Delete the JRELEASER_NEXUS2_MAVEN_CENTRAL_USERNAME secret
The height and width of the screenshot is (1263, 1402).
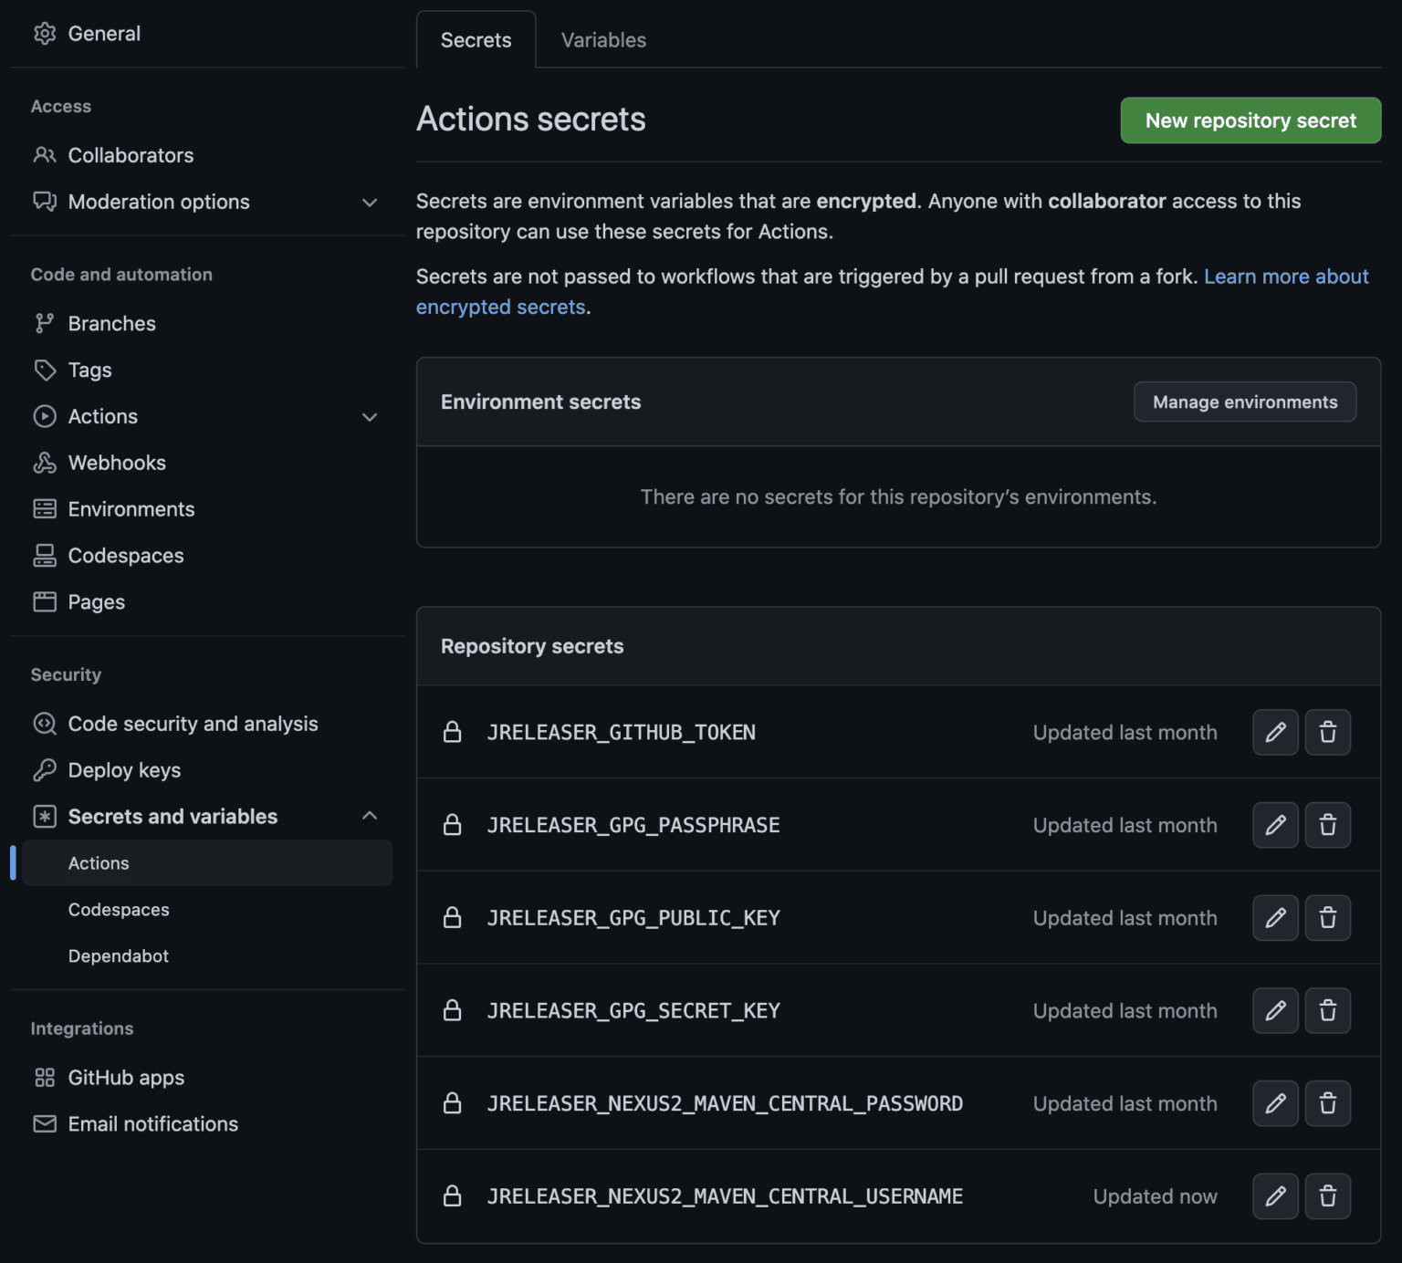pyautogui.click(x=1328, y=1196)
